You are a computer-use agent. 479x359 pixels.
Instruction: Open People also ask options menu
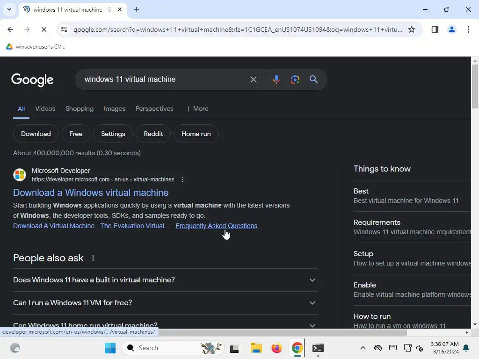[x=93, y=258]
